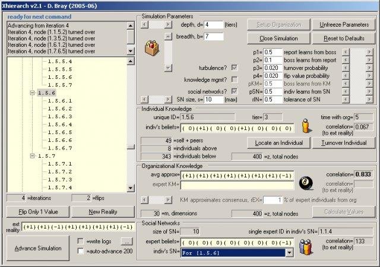380x267 pixels.
Task: Collapse the 1.5.7 tree node
Action: [32, 156]
